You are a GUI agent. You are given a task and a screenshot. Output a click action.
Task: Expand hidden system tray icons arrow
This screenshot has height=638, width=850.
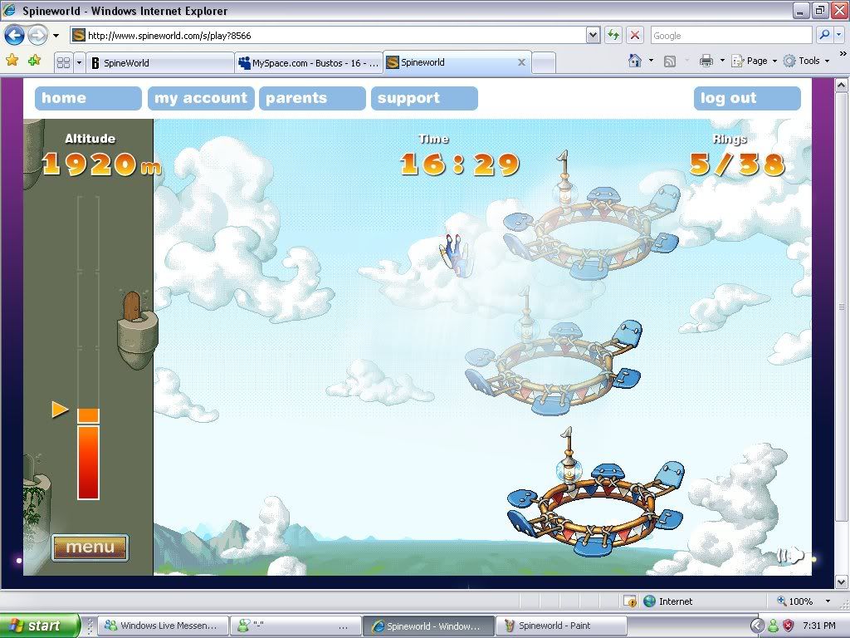(757, 626)
